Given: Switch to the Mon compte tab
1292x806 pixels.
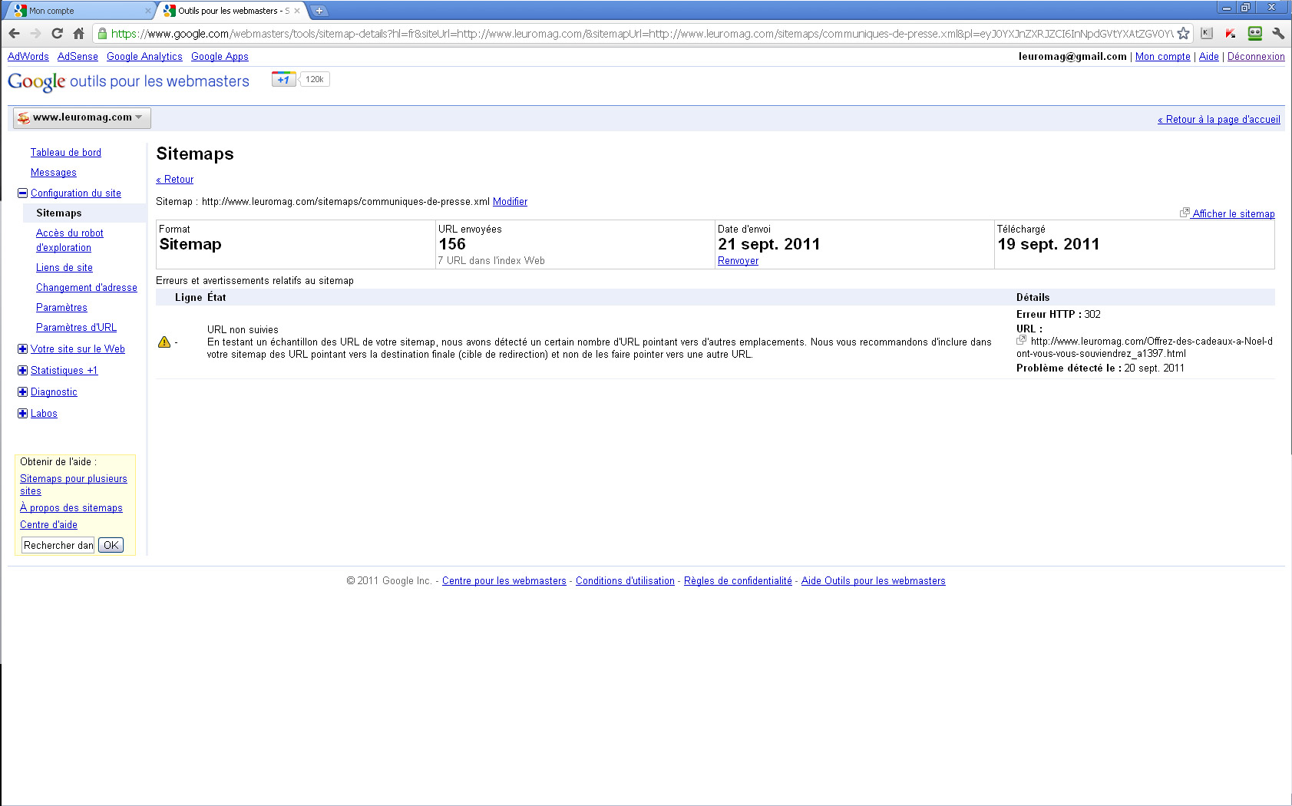Looking at the screenshot, I should [x=77, y=11].
